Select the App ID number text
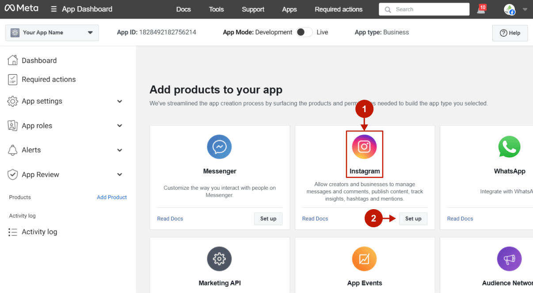The height and width of the screenshot is (293, 533). click(x=168, y=32)
